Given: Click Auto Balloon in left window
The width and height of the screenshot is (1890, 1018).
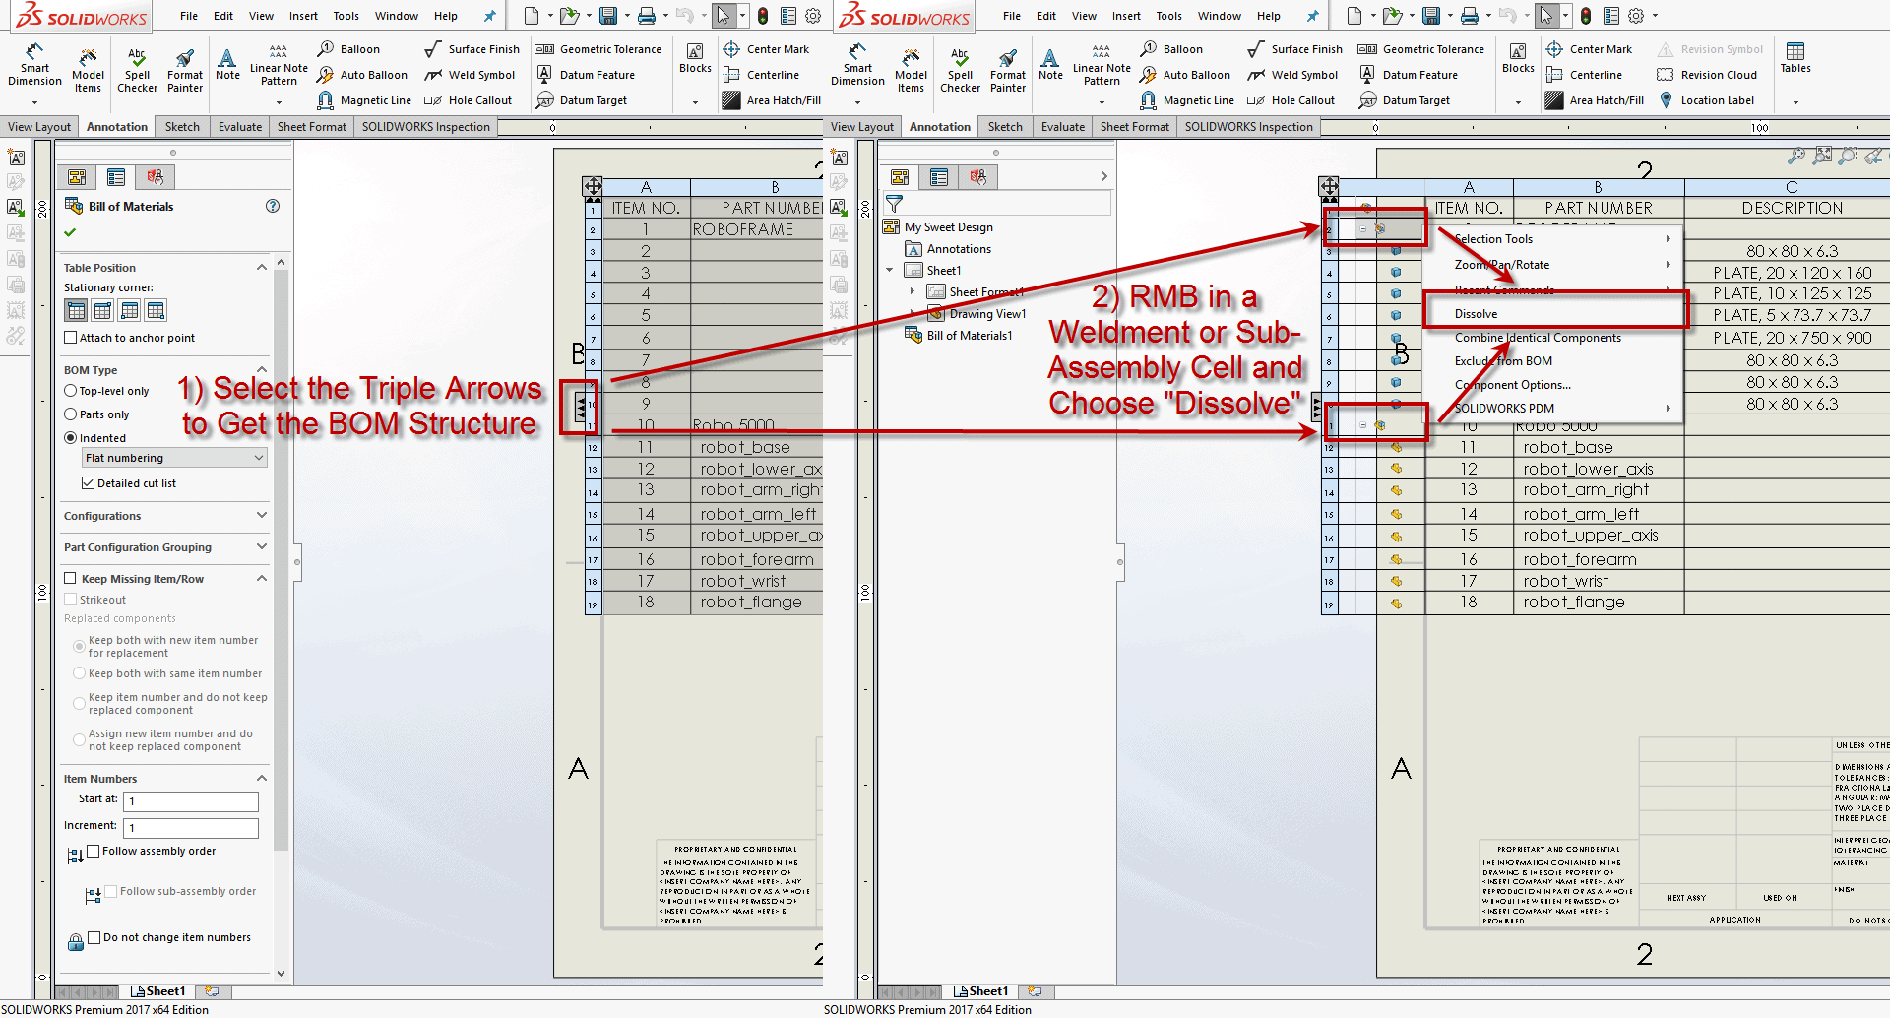Looking at the screenshot, I should click(362, 75).
